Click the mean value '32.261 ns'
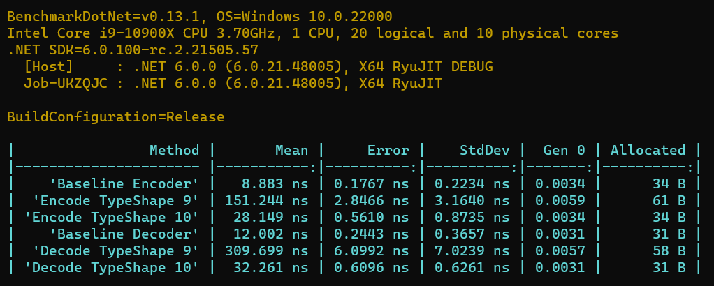Viewport: 714px width, 286px height. pos(271,267)
